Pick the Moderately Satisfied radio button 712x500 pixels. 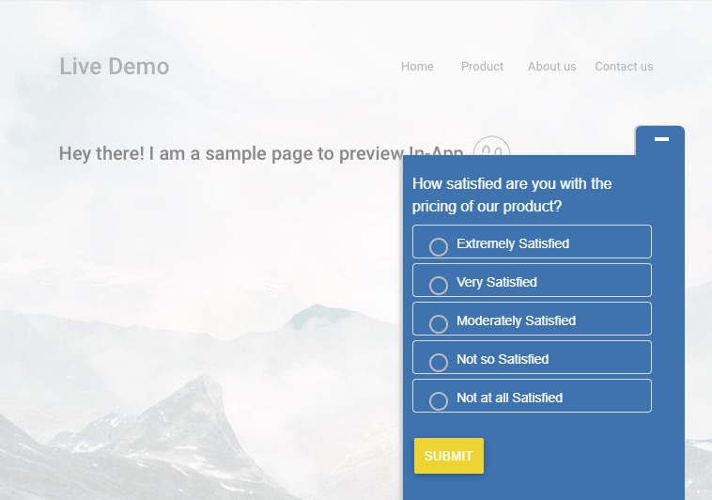[439, 323]
